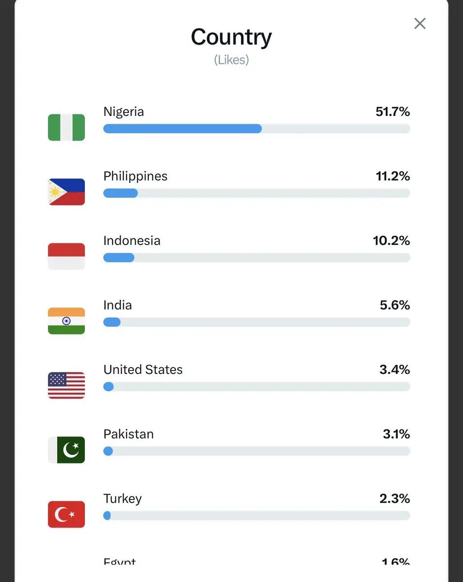The width and height of the screenshot is (463, 582).
Task: Select the Indonesia country label
Action: [132, 241]
